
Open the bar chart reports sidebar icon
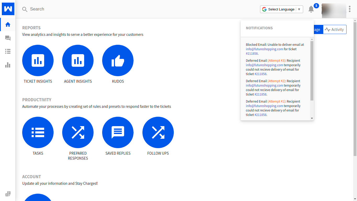click(x=8, y=65)
